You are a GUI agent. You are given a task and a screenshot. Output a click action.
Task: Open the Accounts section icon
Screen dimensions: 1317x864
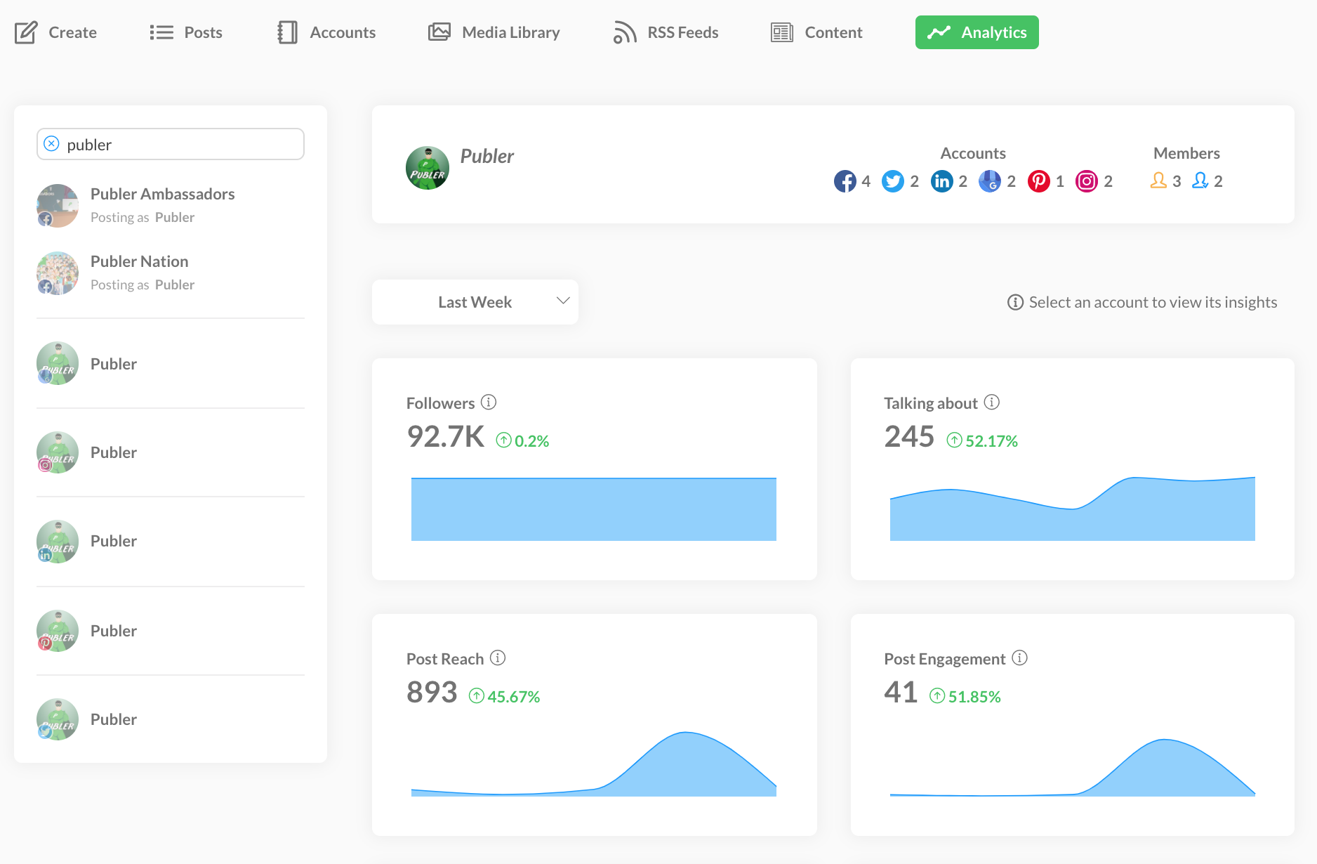click(287, 32)
